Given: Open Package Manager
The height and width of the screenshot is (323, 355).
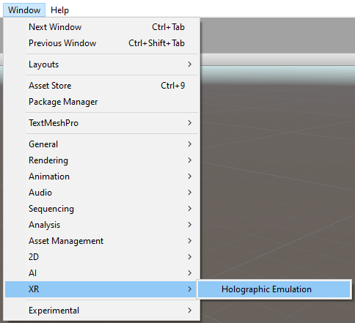Looking at the screenshot, I should [x=101, y=102].
